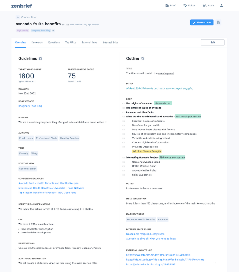Open the user profile icon
This screenshot has width=239, height=272.
(222, 5)
